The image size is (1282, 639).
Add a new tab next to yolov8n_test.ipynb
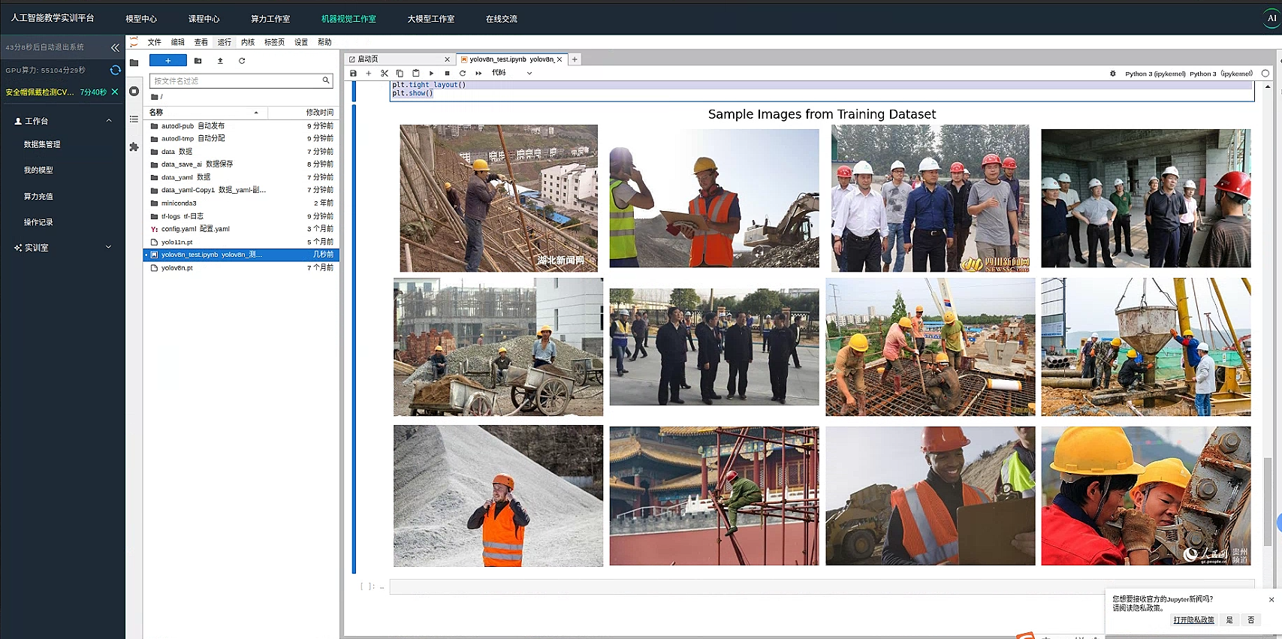(575, 59)
